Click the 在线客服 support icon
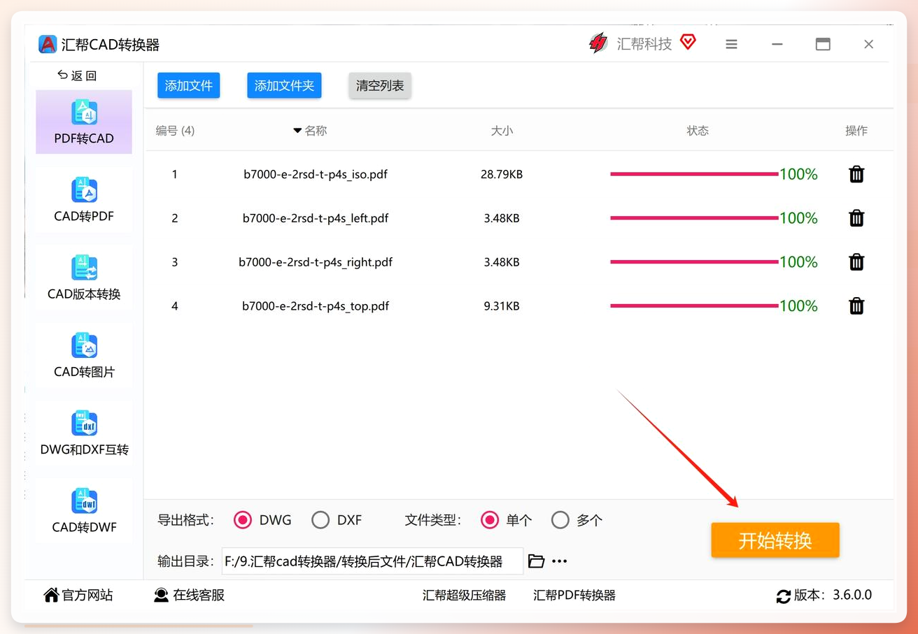Image resolution: width=918 pixels, height=634 pixels. (162, 595)
